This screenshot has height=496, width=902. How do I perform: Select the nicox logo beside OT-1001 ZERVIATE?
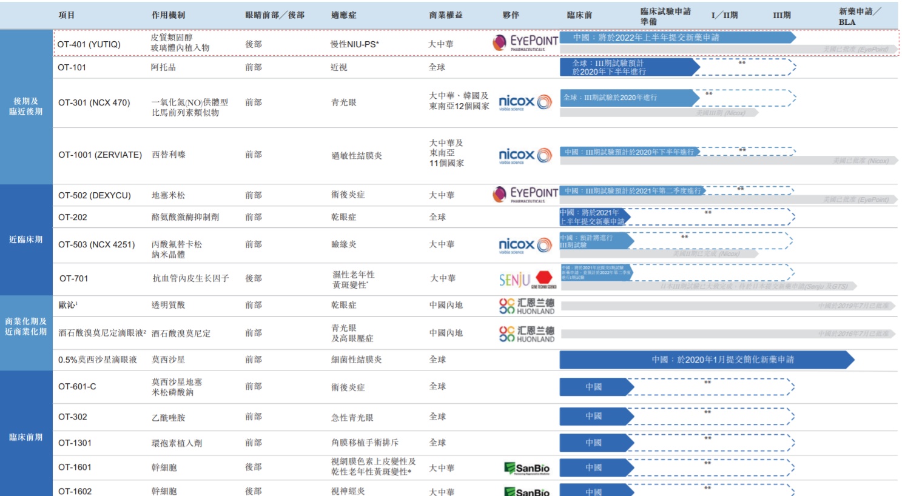click(525, 156)
